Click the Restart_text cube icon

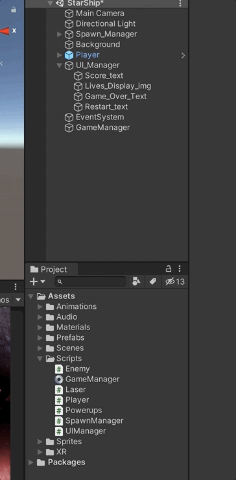tap(78, 107)
